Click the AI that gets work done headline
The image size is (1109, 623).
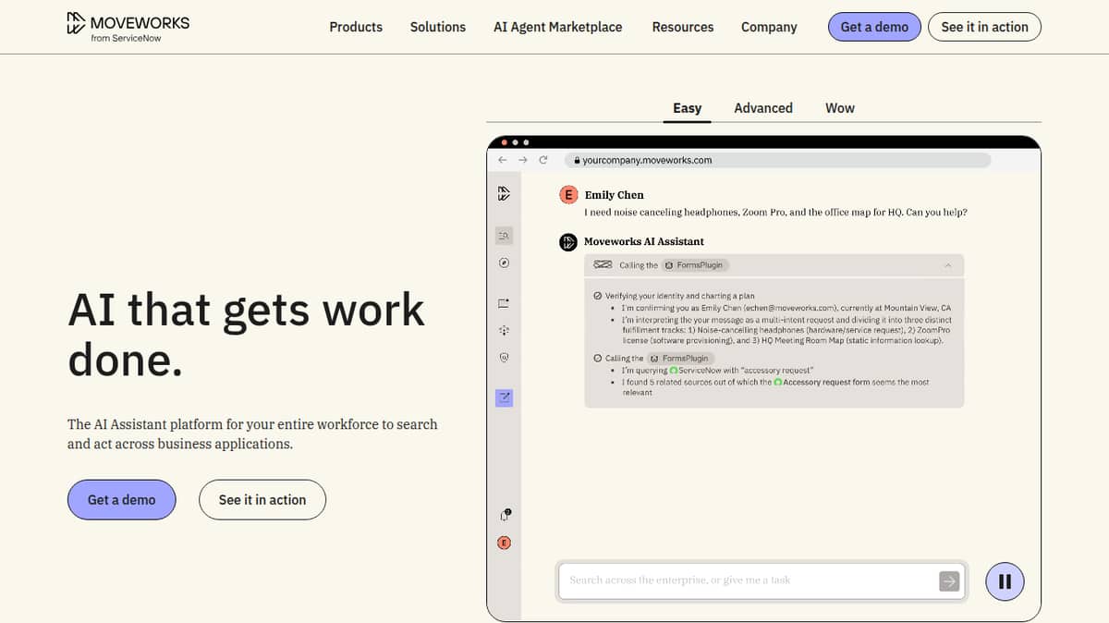[x=247, y=335]
